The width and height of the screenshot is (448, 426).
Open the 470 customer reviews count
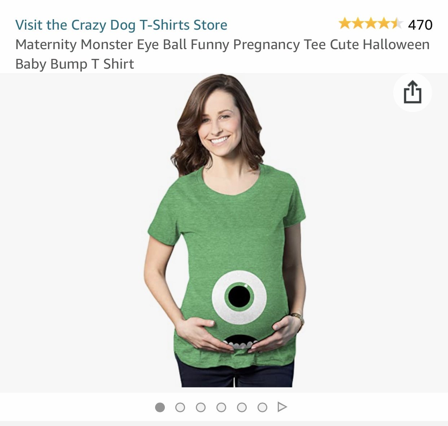tap(420, 25)
